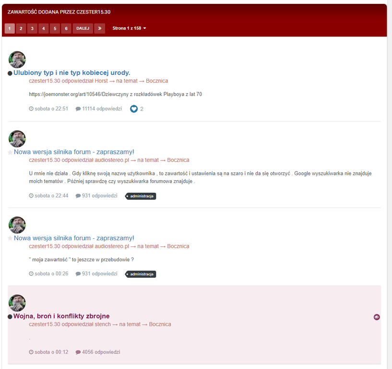Click comment bubble icon beside '4056 odpowiedzi'
The height and width of the screenshot is (369, 392).
(x=78, y=352)
